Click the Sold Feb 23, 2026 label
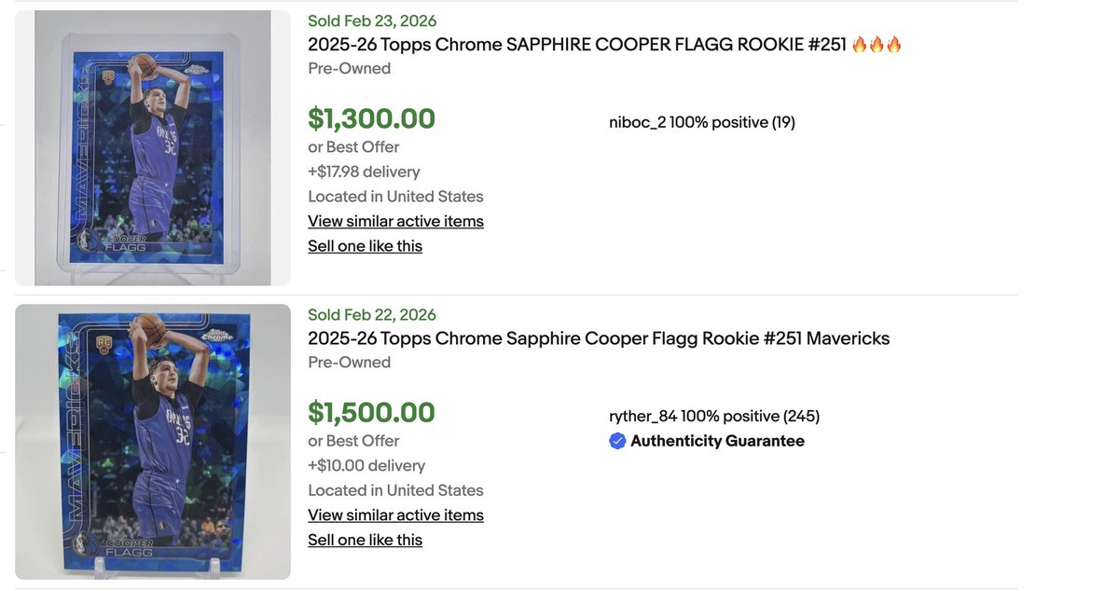The height and width of the screenshot is (591, 1119). point(371,21)
